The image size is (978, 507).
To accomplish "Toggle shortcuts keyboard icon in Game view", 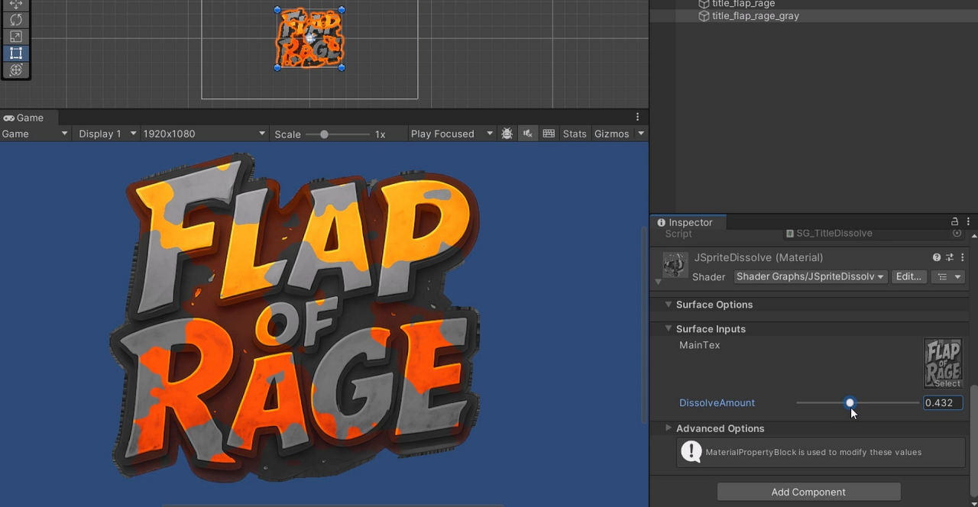I will click(x=549, y=134).
